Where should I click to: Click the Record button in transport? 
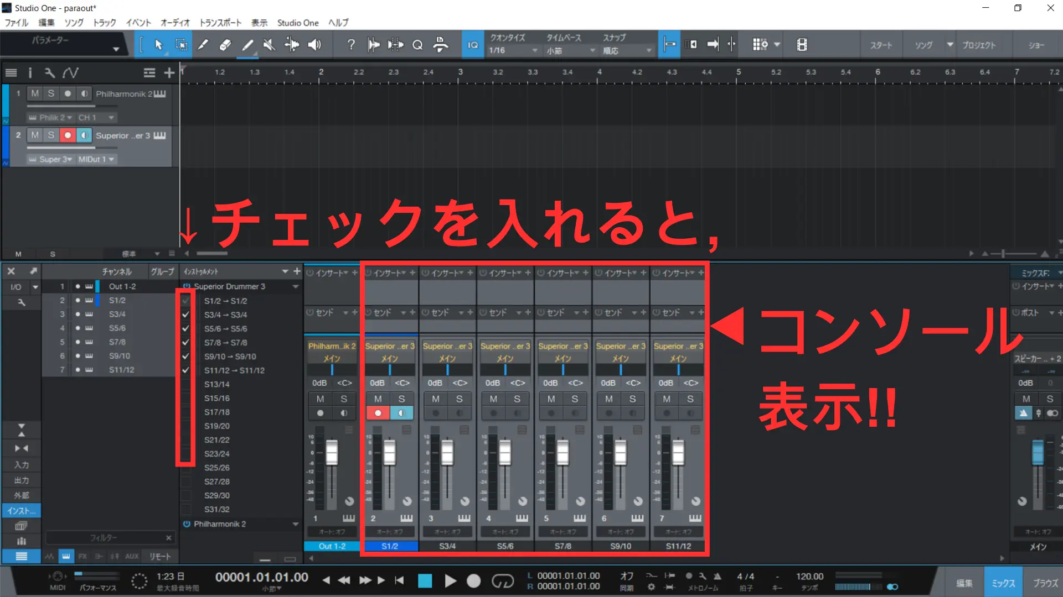473,580
